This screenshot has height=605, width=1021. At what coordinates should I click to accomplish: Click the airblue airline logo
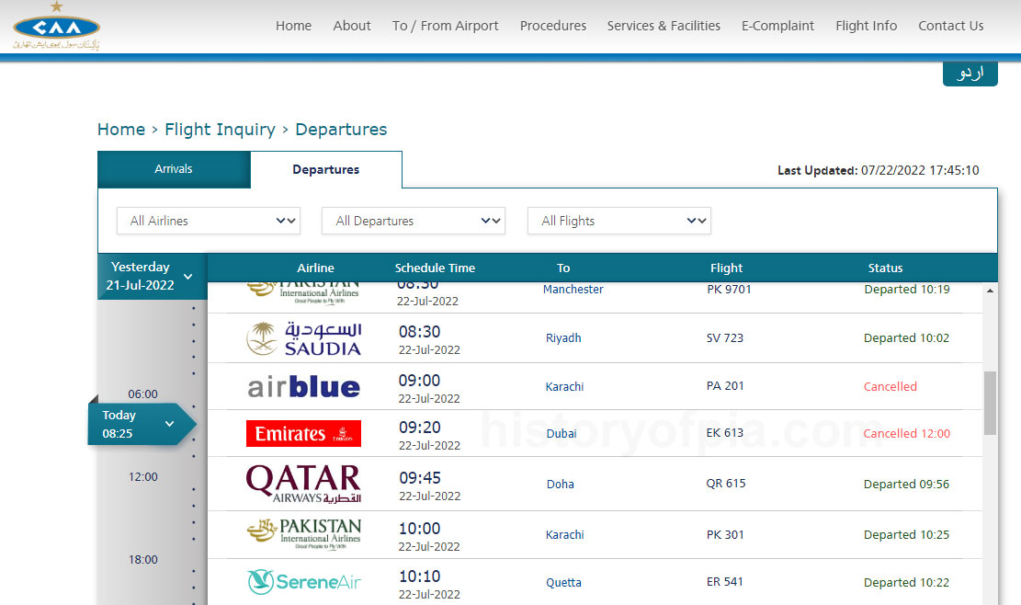pyautogui.click(x=304, y=387)
